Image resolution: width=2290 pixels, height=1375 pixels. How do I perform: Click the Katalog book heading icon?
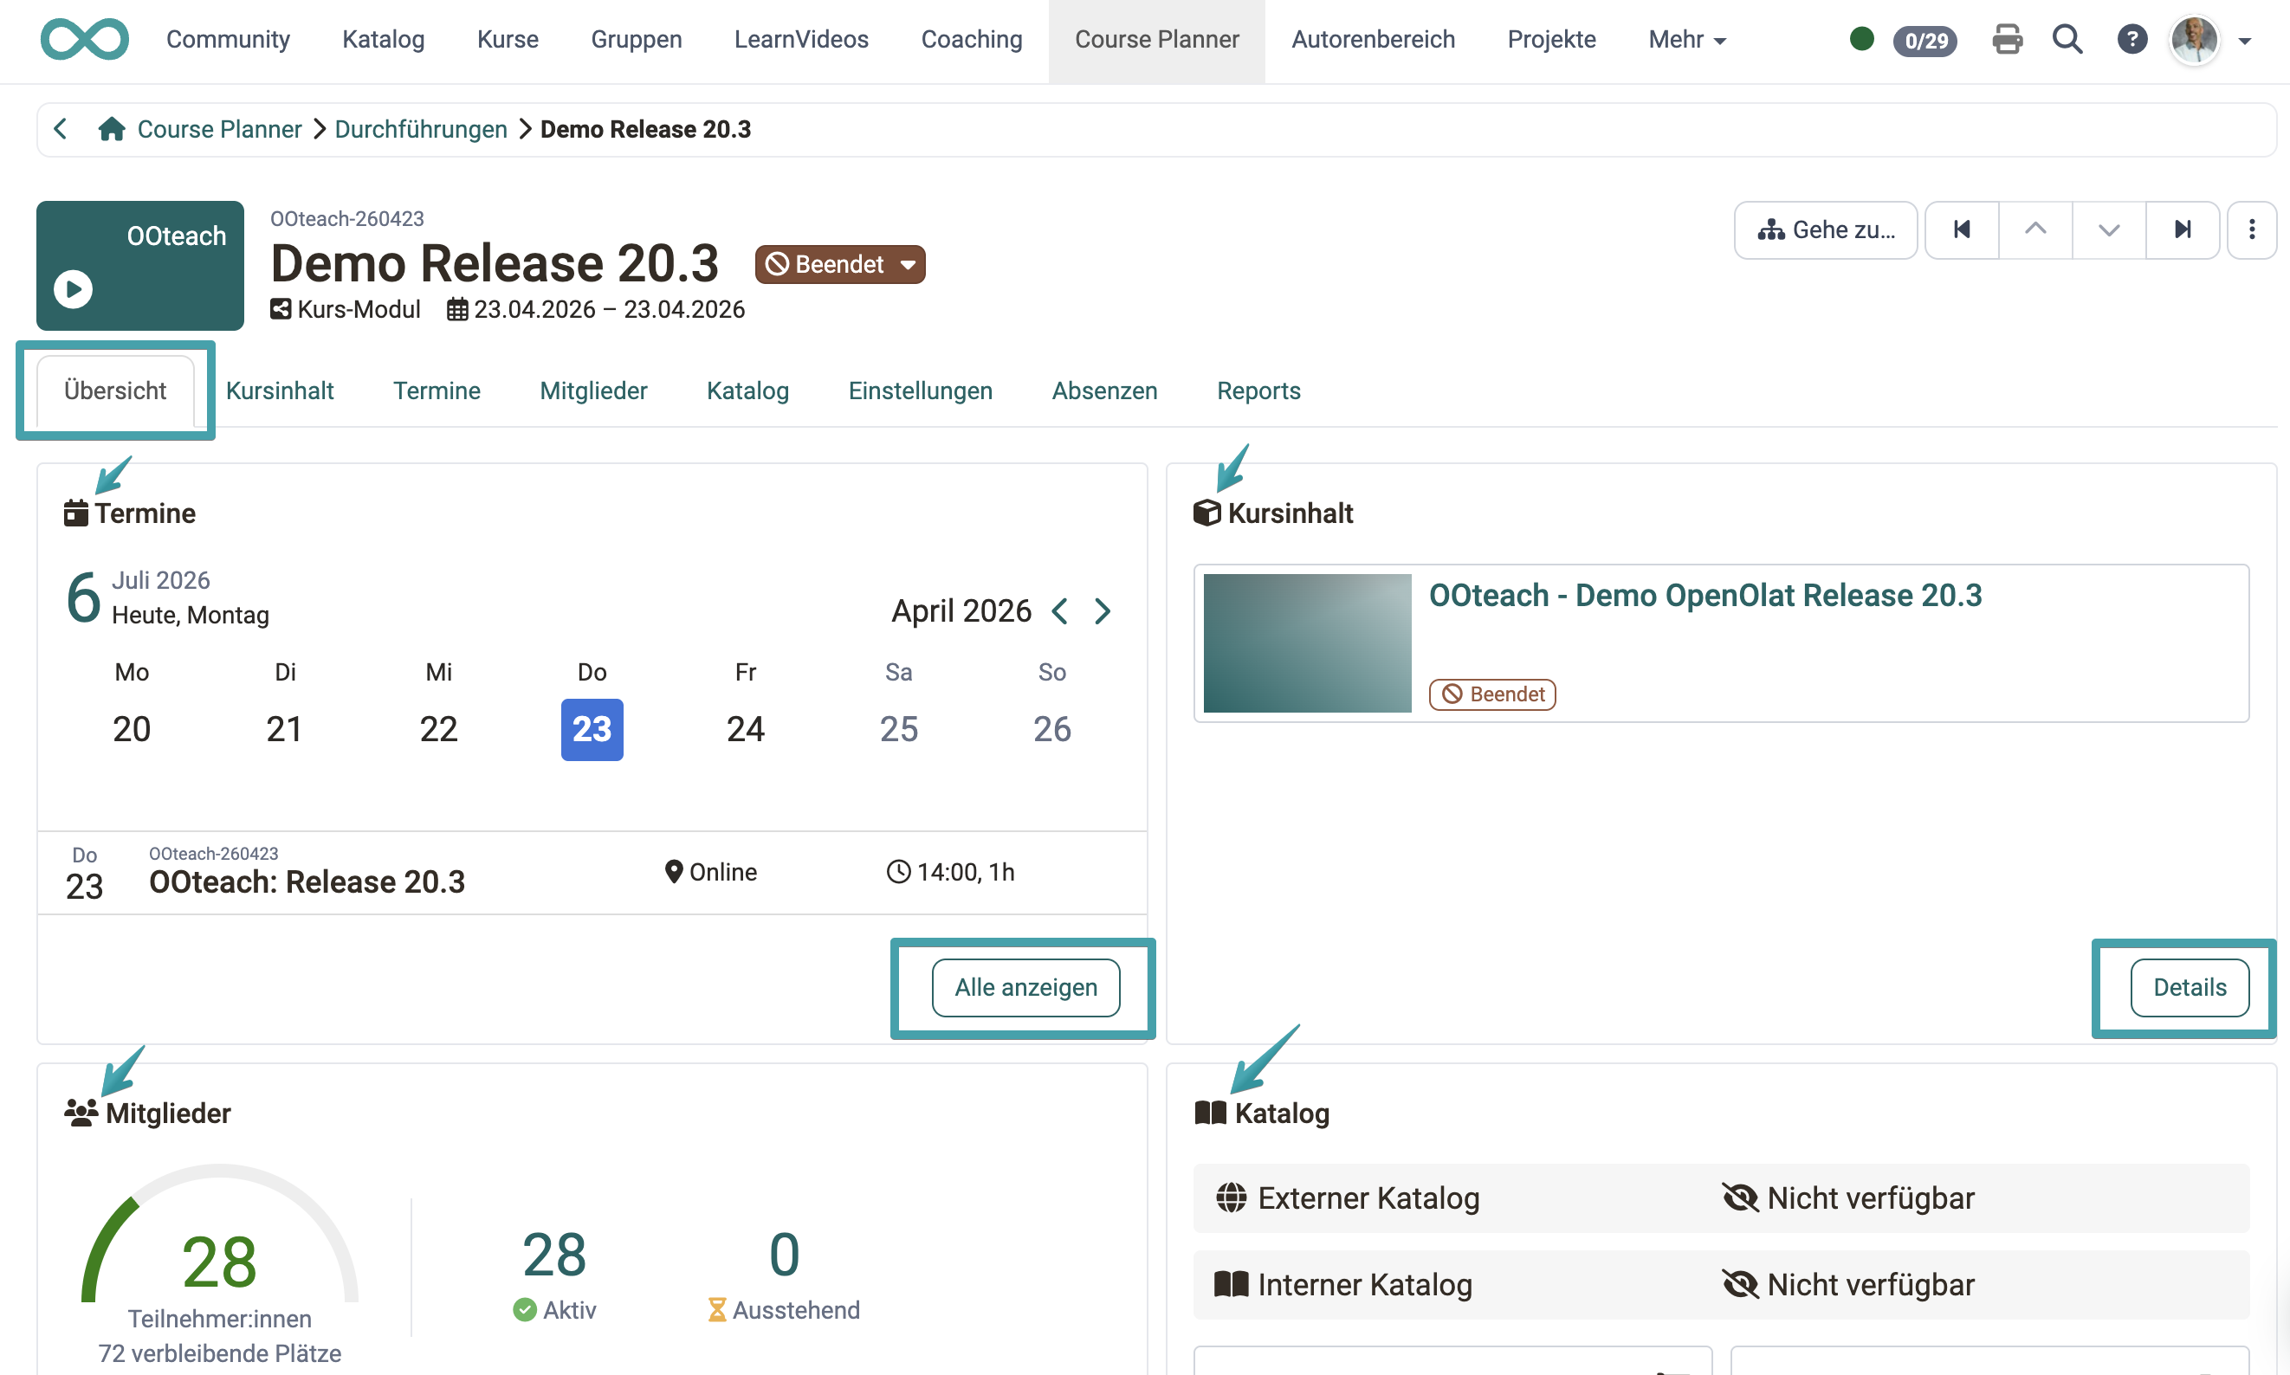tap(1210, 1113)
